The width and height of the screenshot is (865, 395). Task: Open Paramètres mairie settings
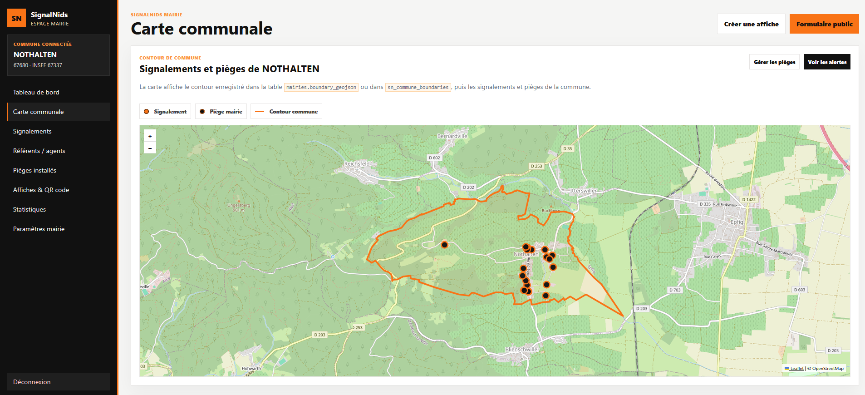click(x=59, y=229)
